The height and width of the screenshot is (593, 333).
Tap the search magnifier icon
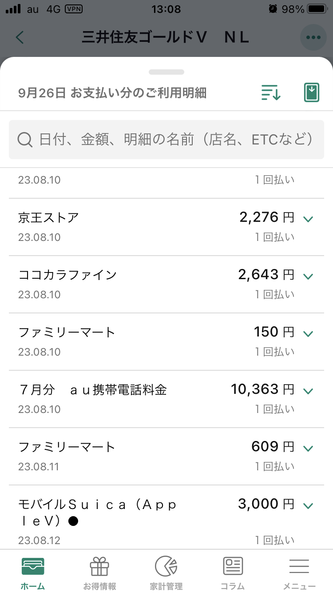[25, 140]
